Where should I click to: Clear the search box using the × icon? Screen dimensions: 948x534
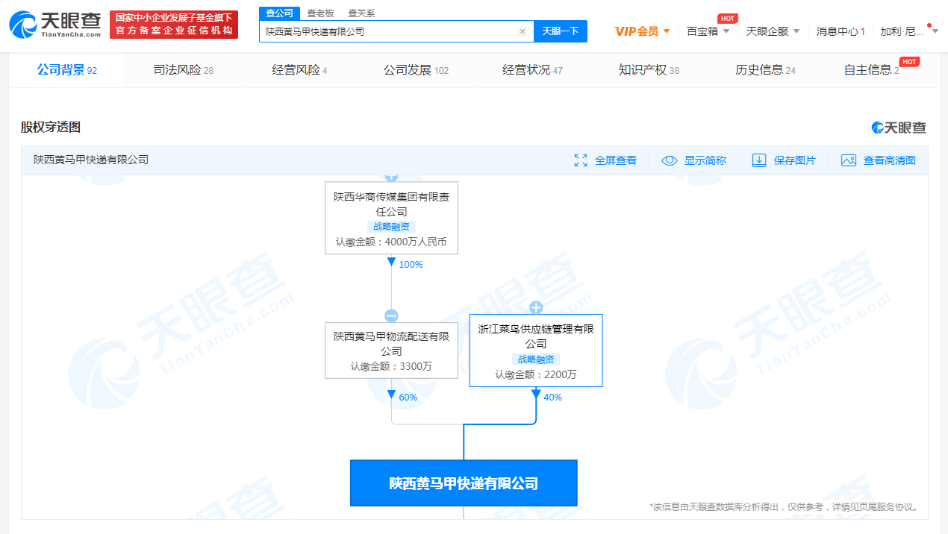522,31
